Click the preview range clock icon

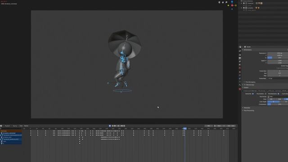tap(215, 126)
